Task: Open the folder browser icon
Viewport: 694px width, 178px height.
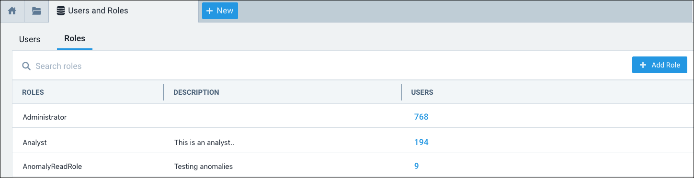Action: pyautogui.click(x=36, y=11)
